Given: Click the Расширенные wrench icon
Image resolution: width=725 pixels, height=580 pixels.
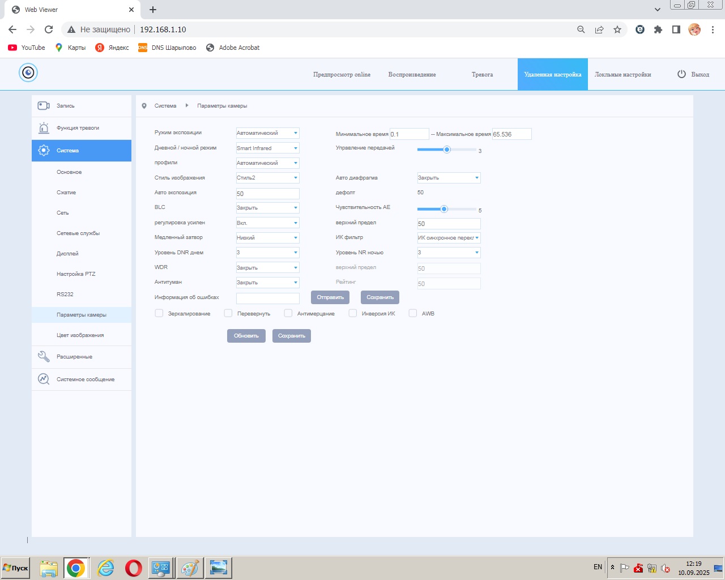Looking at the screenshot, I should click(x=44, y=357).
